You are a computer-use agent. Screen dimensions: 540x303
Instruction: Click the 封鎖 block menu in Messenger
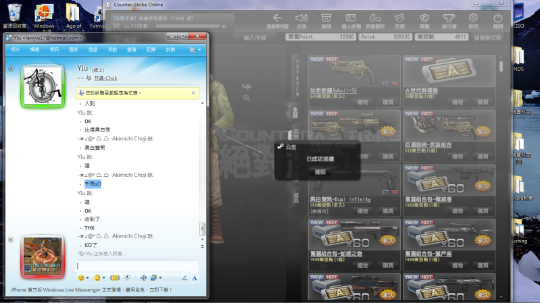tap(170, 50)
